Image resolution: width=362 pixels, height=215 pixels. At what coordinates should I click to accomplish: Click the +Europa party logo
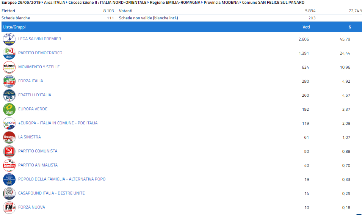tap(9, 123)
